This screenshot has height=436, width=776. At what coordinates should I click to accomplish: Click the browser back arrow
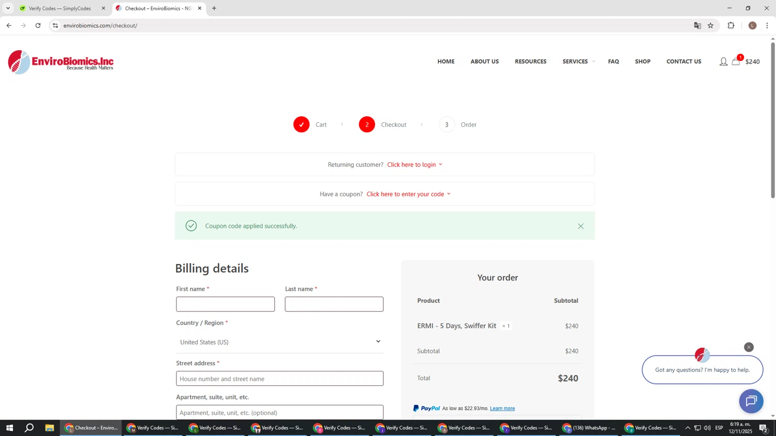[x=9, y=25]
